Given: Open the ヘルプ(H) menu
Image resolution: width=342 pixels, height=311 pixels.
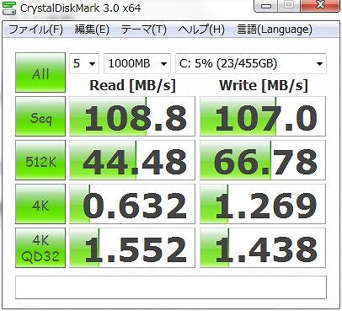Looking at the screenshot, I should pyautogui.click(x=201, y=29).
